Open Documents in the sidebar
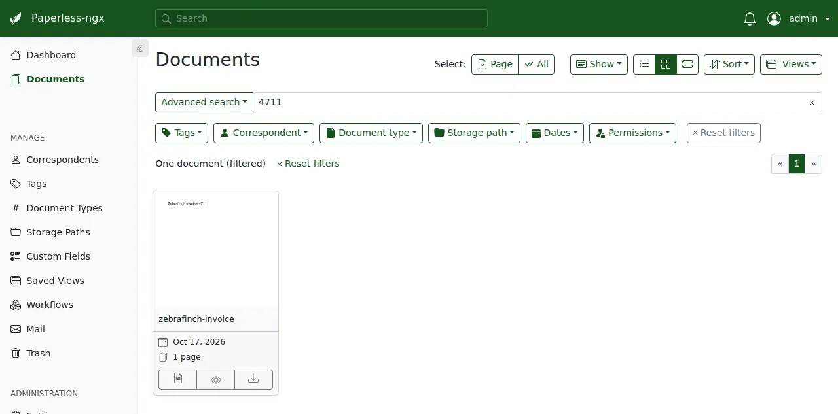Viewport: 838px width, 414px height. pyautogui.click(x=56, y=79)
